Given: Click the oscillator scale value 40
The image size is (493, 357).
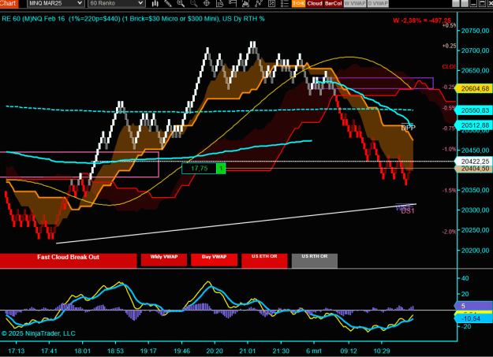Looking at the screenshot, I should (x=465, y=278).
